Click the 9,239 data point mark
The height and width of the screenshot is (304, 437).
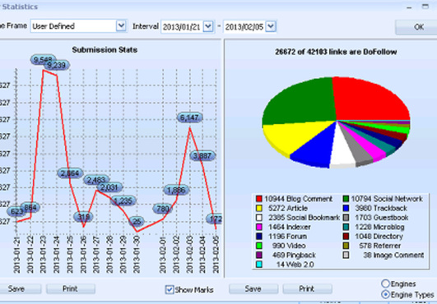(x=57, y=65)
